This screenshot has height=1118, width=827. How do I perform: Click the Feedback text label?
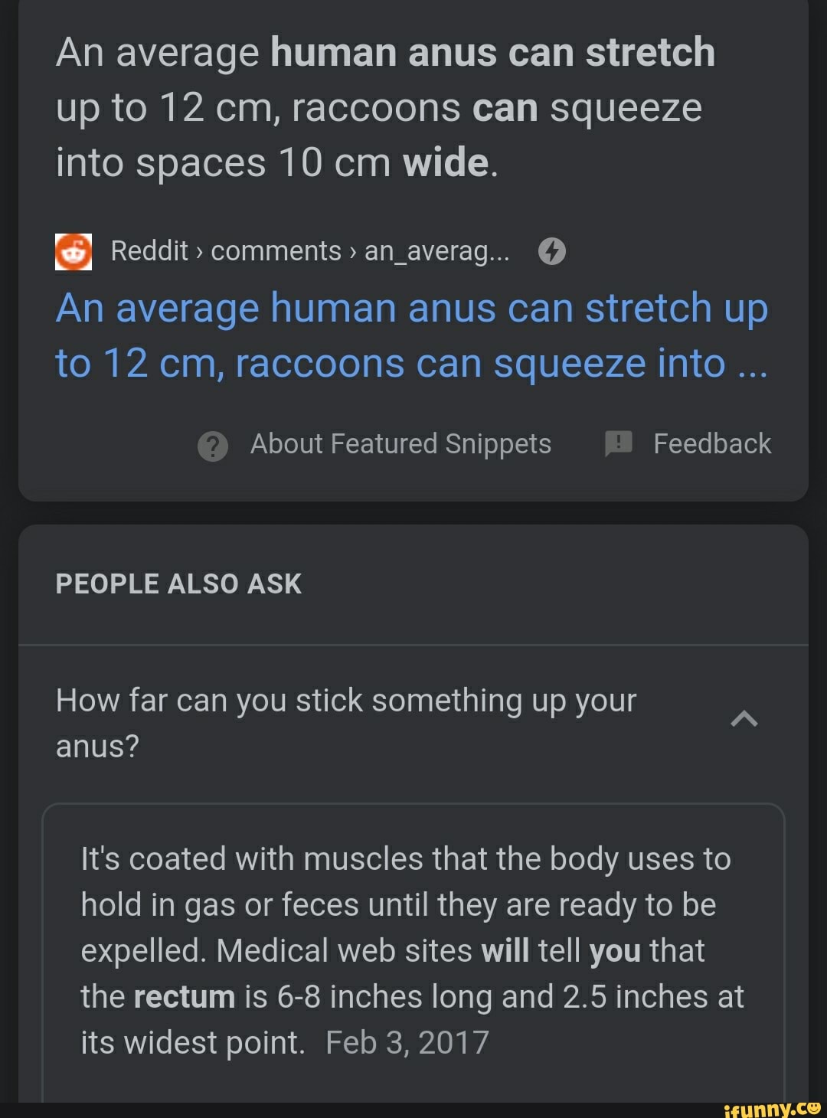click(x=712, y=444)
